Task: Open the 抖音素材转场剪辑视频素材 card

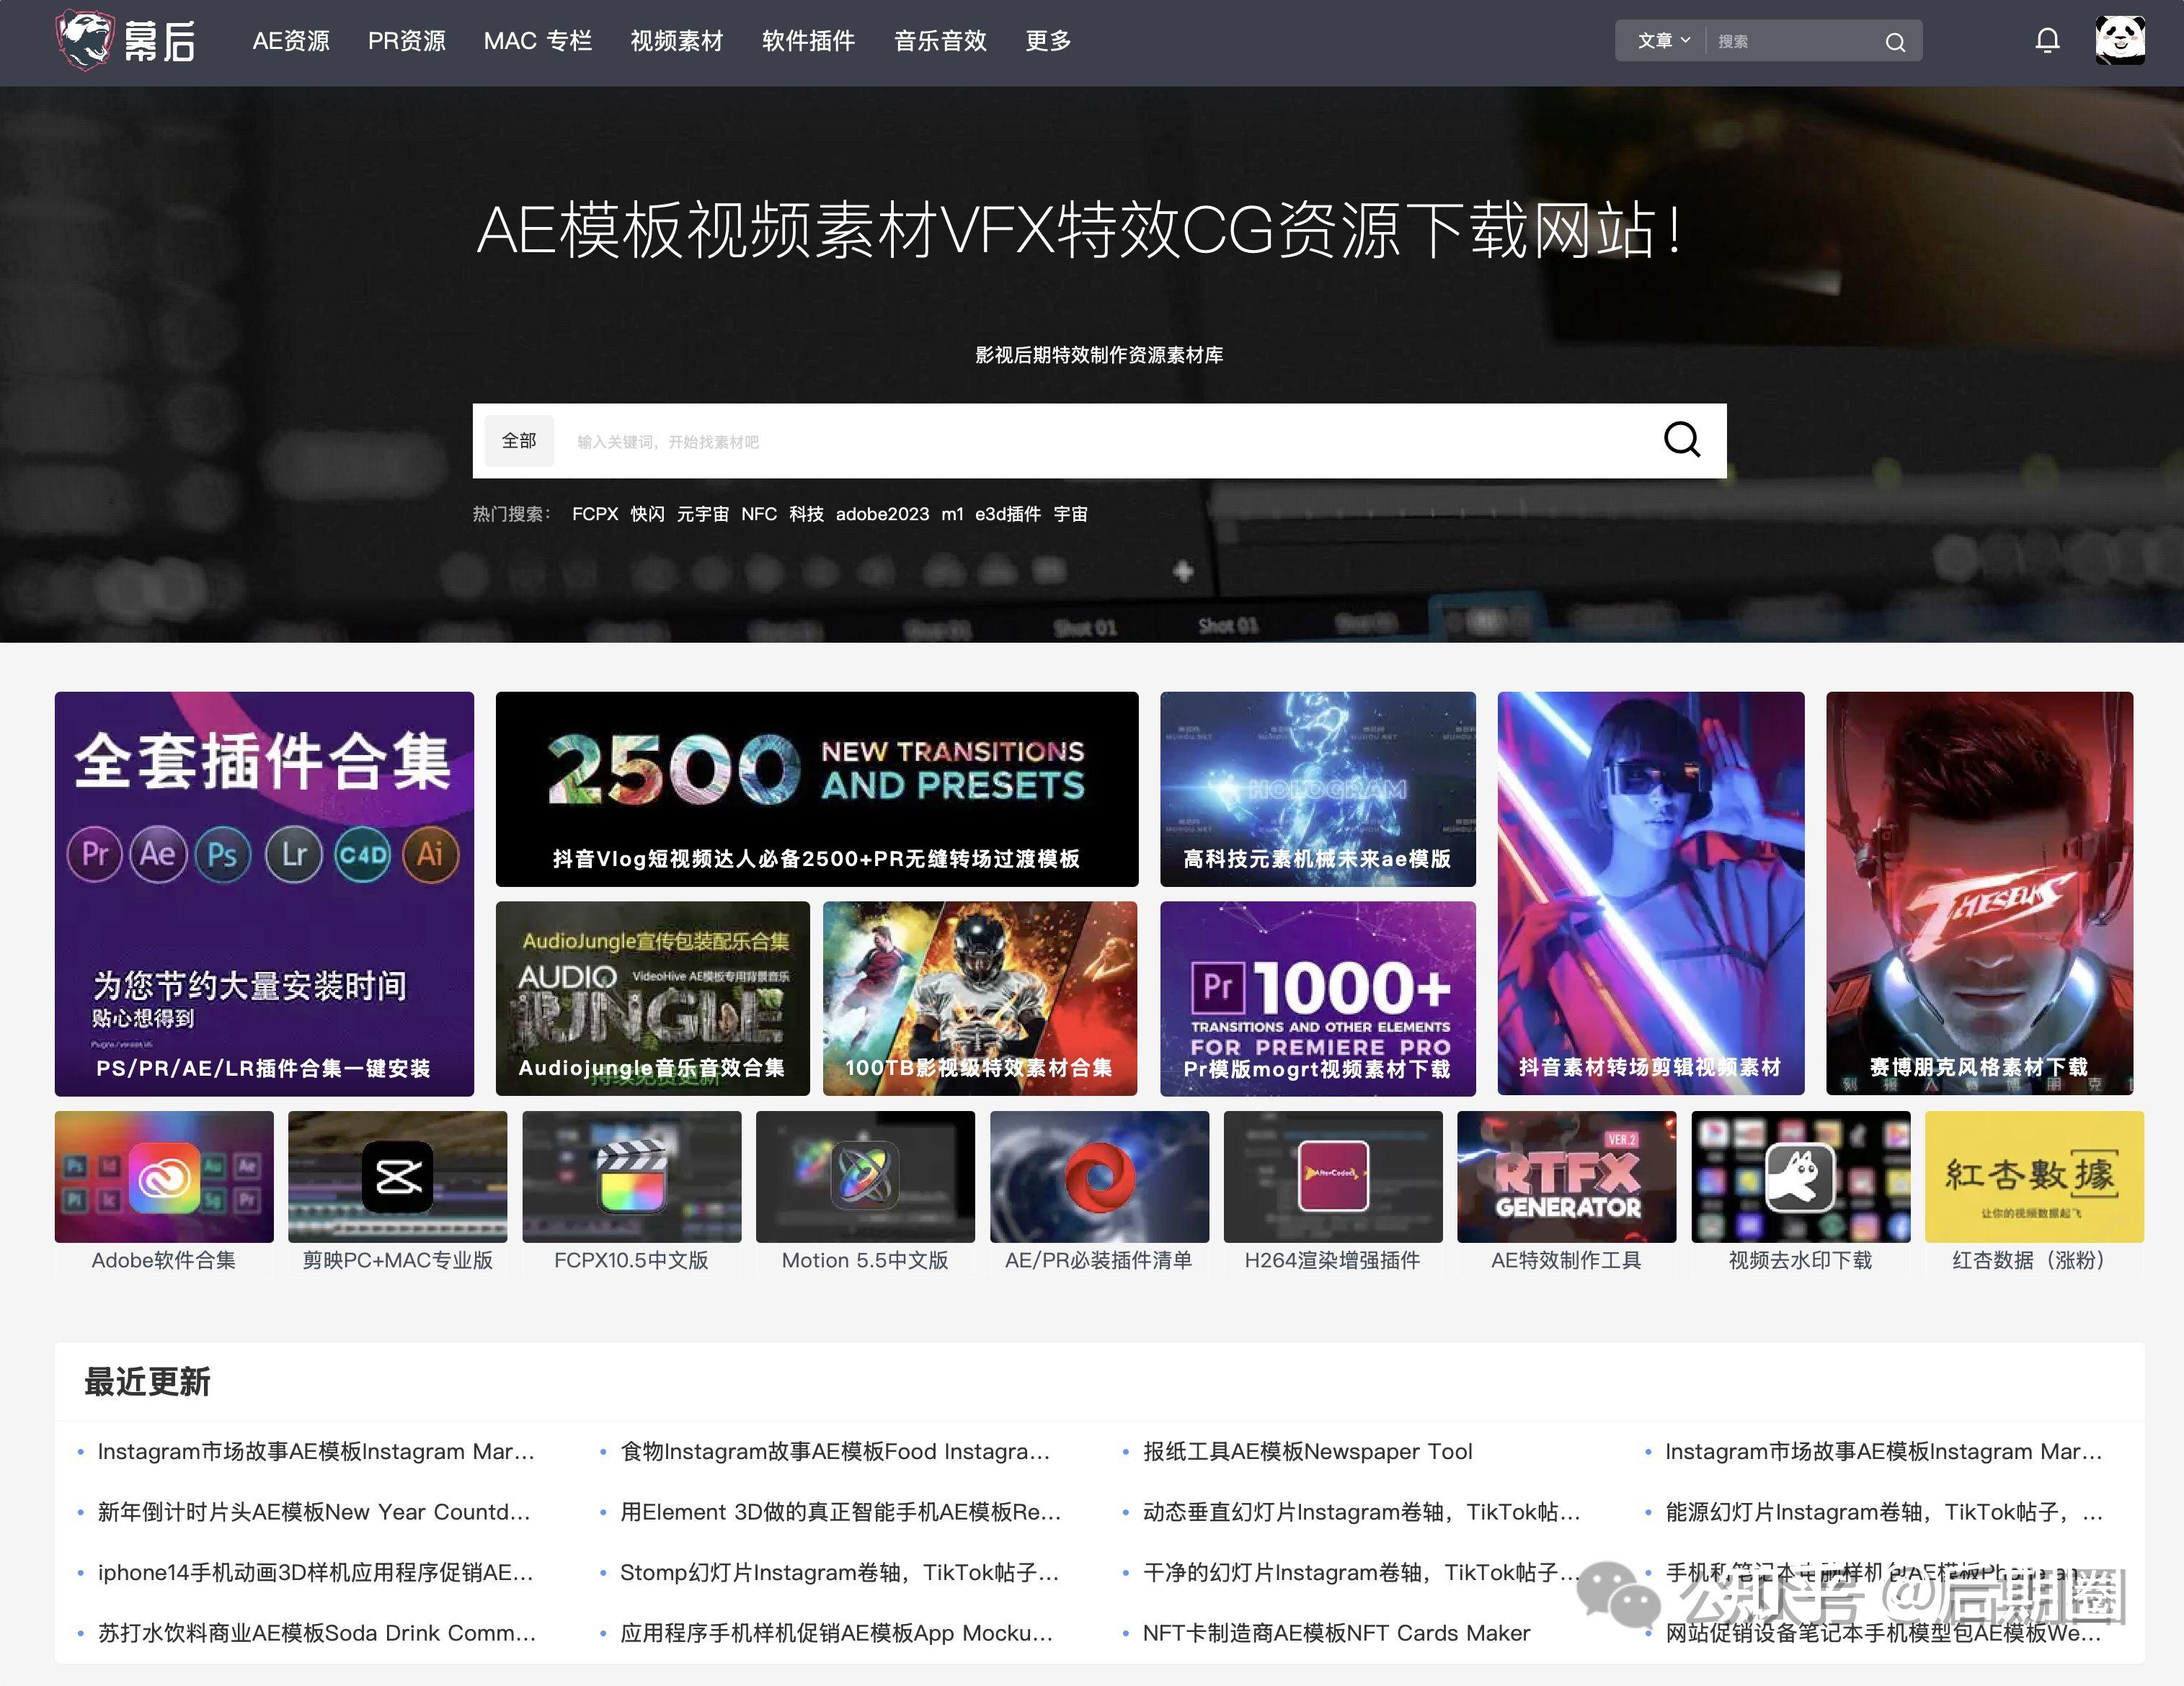Action: pyautogui.click(x=1651, y=893)
